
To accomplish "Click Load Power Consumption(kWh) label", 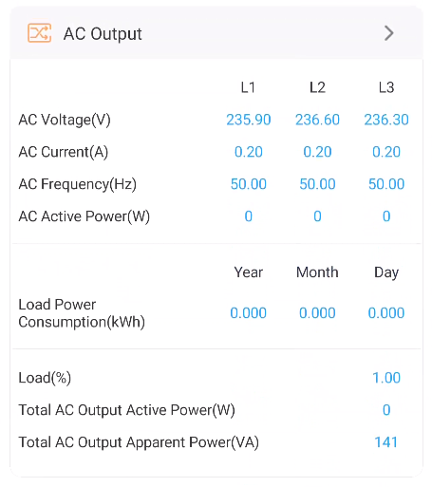I will (x=82, y=313).
